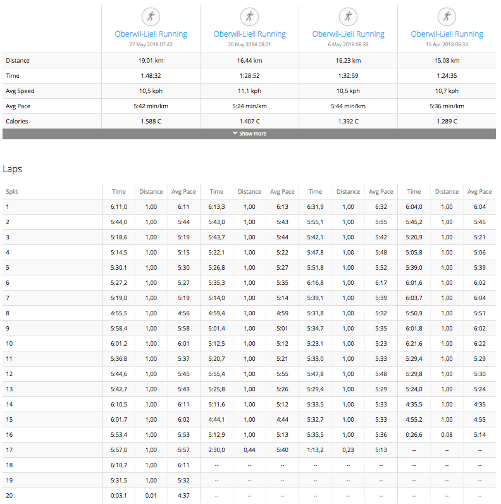
Task: Click Avg Pace value 5:36 min/km
Action: click(x=447, y=106)
